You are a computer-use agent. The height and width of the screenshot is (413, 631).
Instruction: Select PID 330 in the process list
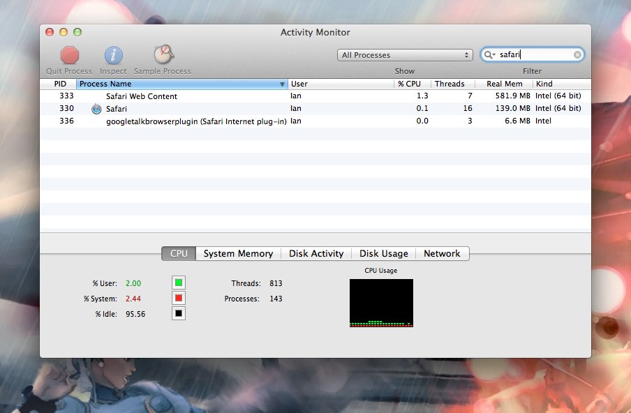[67, 108]
